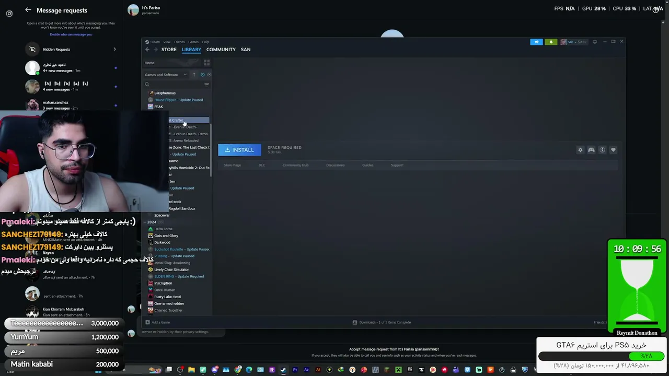Collapse the 2024 group in Steam library
The width and height of the screenshot is (669, 376).
pos(146,222)
